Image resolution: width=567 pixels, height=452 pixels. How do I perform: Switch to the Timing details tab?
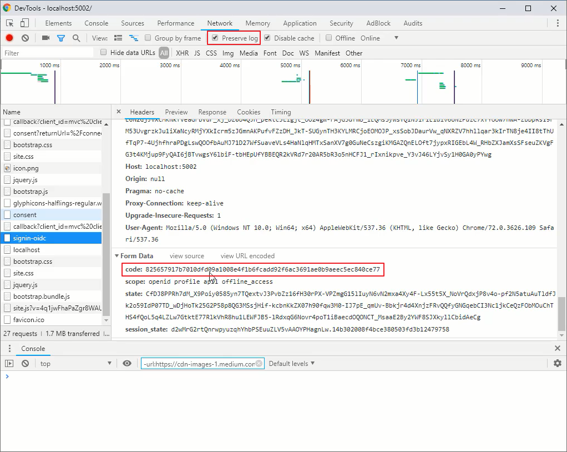tap(281, 112)
